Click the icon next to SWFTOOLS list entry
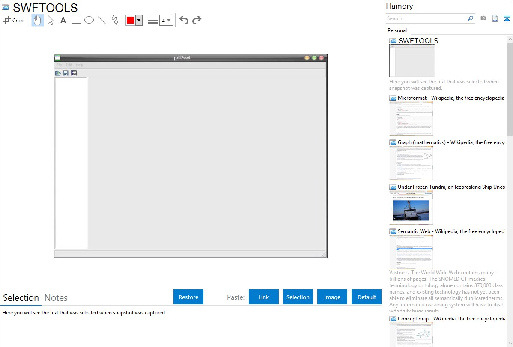Viewport: 513px width, 347px height. (x=393, y=41)
